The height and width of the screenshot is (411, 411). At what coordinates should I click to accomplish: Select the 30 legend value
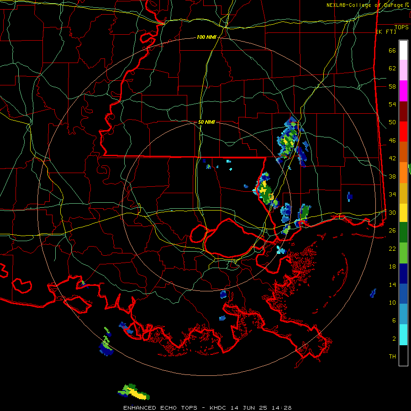[x=392, y=212]
